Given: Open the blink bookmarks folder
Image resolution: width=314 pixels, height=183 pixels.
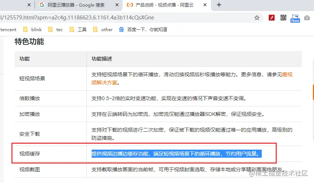Looking at the screenshot, I should click(32, 30).
